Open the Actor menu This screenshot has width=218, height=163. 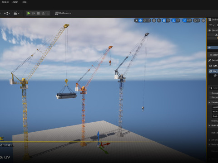15,2
